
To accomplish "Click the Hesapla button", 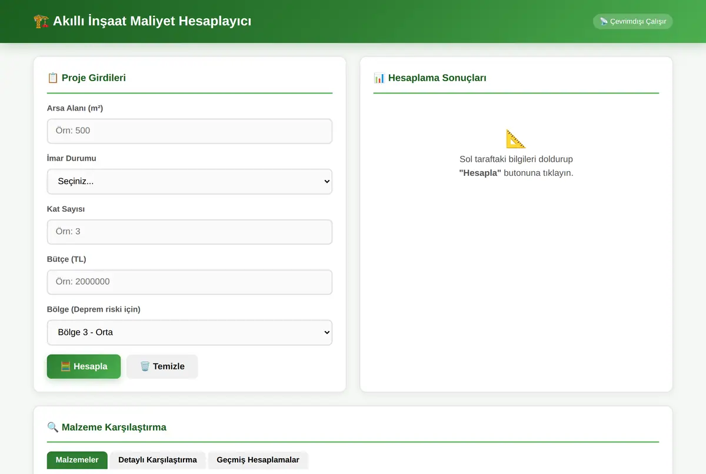I will (84, 366).
